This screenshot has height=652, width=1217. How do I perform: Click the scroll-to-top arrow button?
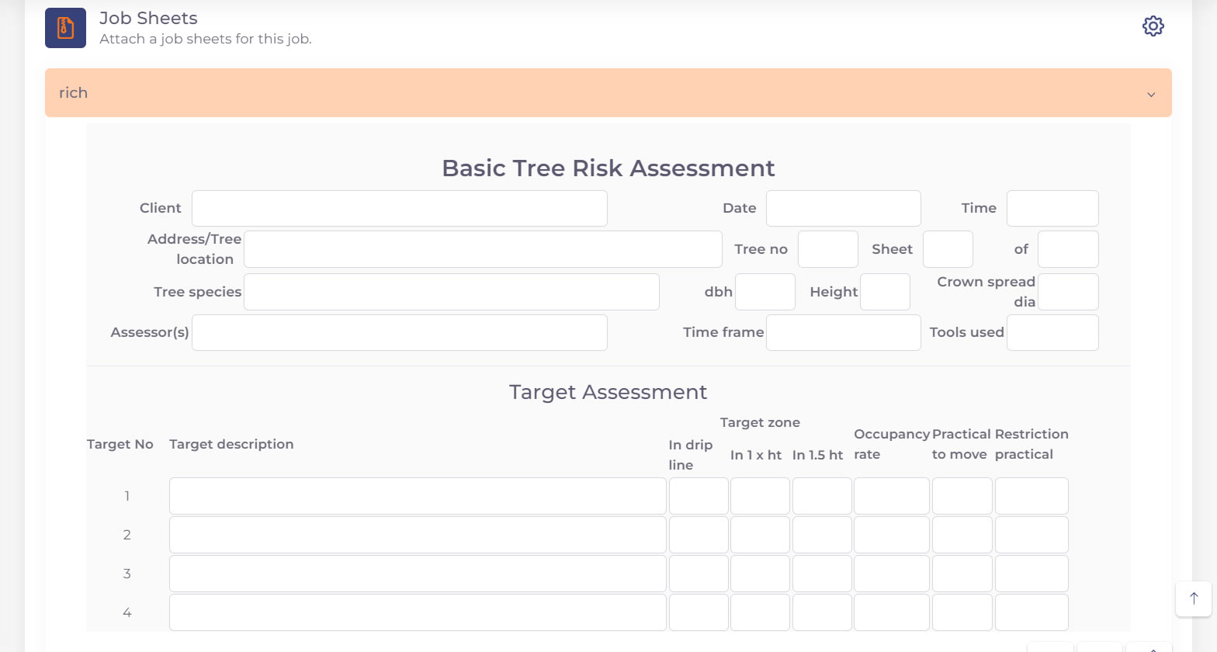tap(1193, 598)
